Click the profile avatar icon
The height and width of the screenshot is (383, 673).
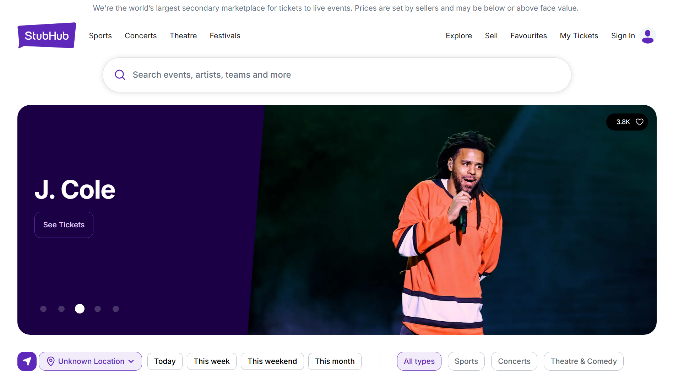tap(648, 35)
